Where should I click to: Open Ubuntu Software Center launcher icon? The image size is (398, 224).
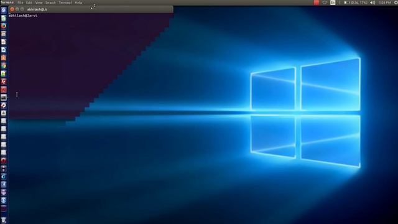(x=4, y=58)
